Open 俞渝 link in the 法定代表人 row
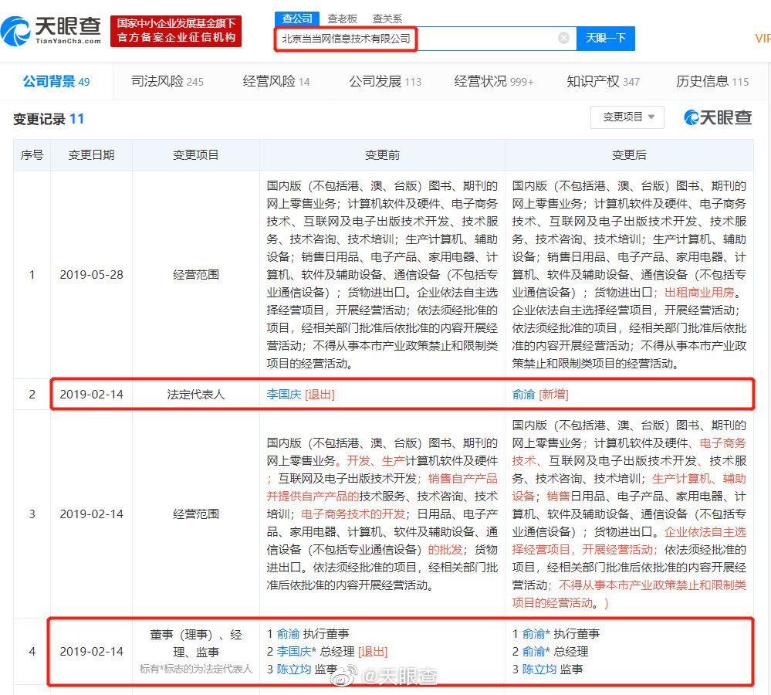Viewport: 771px width, 695px height. tap(523, 394)
